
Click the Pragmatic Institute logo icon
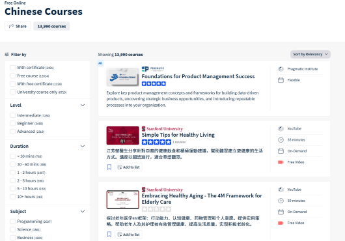coord(145,69)
